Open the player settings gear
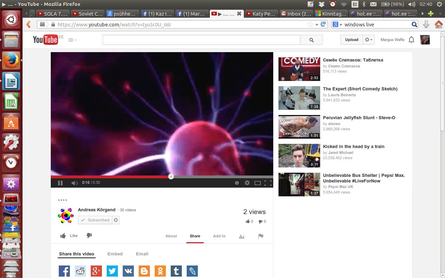 (x=247, y=183)
